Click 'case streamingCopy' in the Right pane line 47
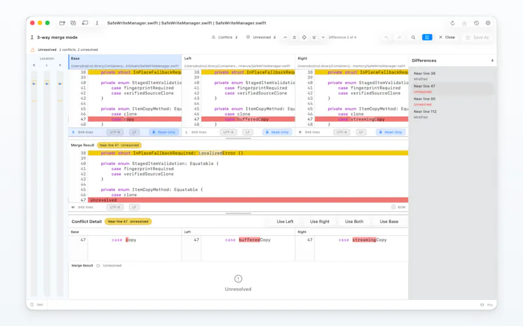This screenshot has width=523, height=326. click(x=362, y=119)
